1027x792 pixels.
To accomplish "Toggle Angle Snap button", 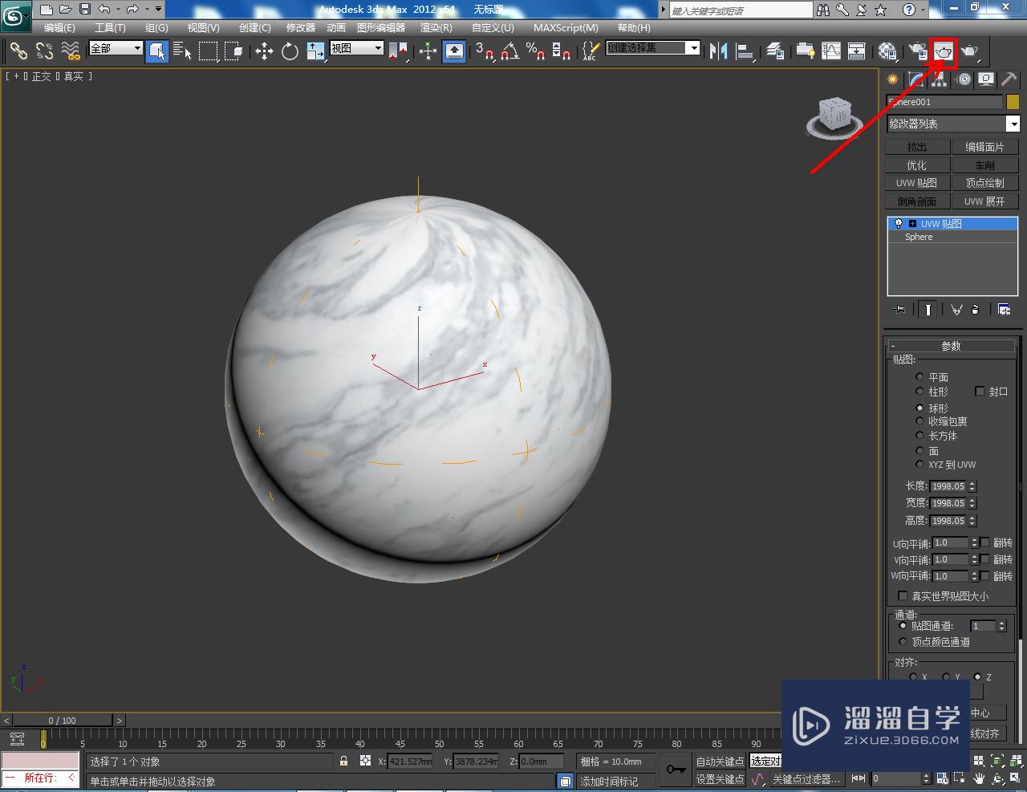I will coord(509,51).
